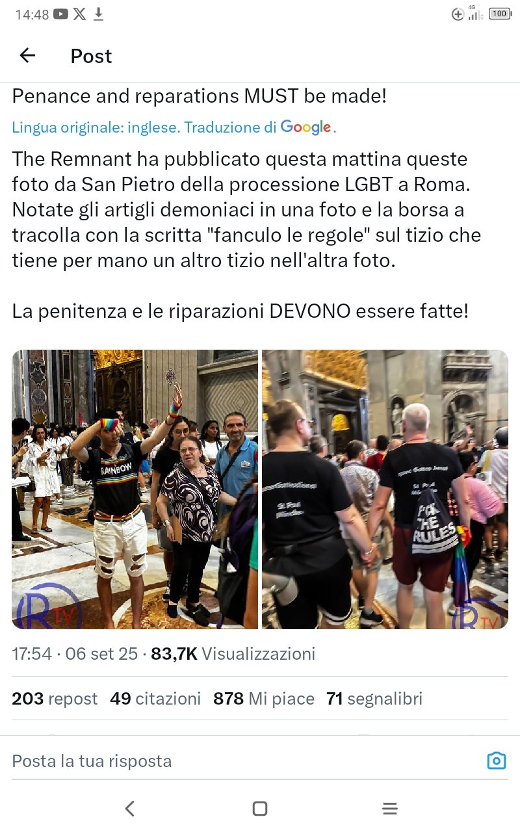520x832 pixels.
Task: Tap the data saver icon in status bar
Action: (x=458, y=14)
